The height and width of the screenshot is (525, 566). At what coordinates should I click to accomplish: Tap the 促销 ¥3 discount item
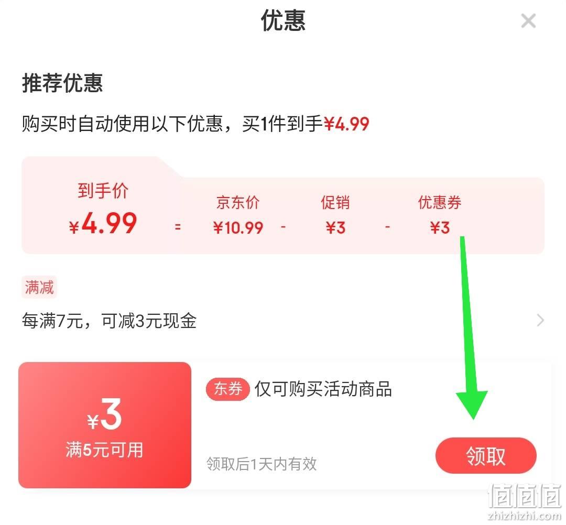(335, 215)
